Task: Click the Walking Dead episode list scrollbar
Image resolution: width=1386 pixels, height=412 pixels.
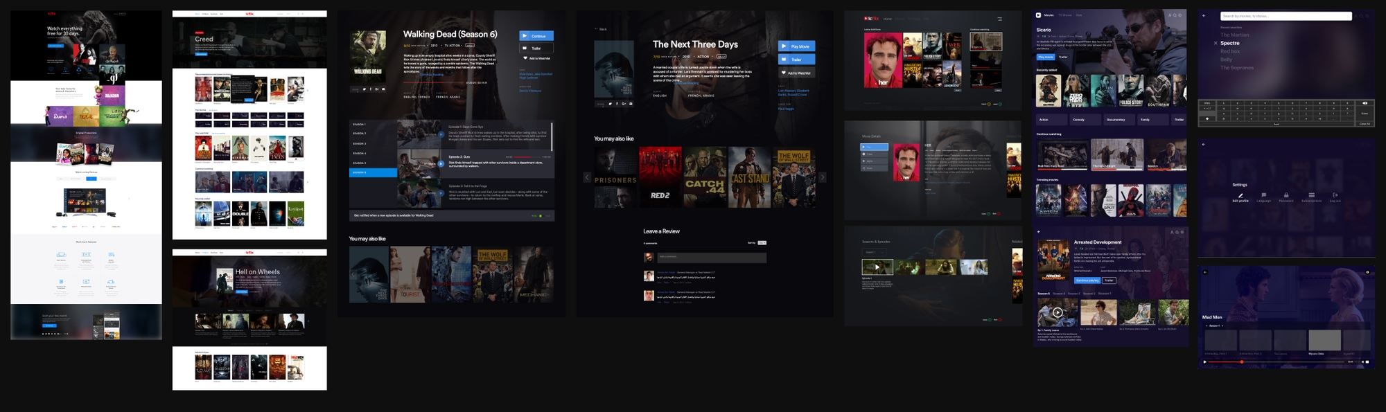Action: click(x=552, y=136)
